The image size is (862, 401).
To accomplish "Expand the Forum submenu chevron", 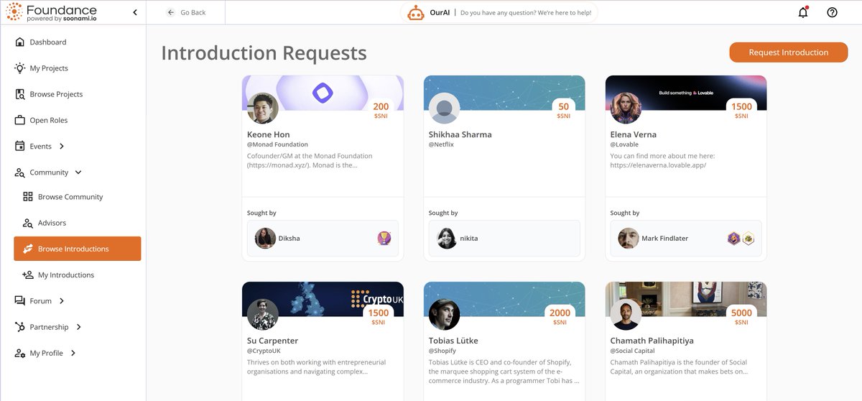I will tap(62, 301).
